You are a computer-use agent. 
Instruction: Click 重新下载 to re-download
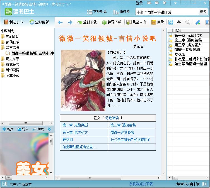pyautogui.click(x=87, y=22)
